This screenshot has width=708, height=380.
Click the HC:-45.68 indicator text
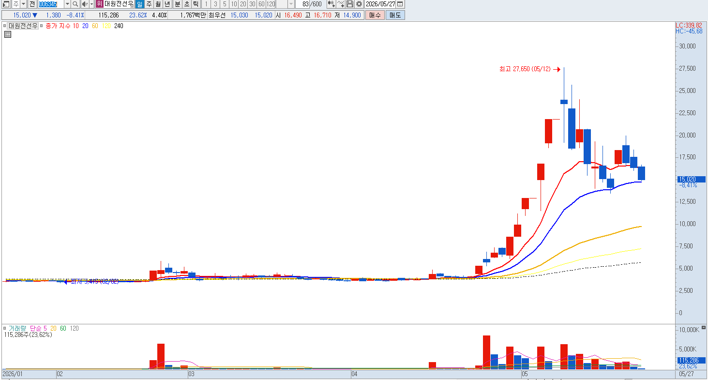(x=689, y=31)
